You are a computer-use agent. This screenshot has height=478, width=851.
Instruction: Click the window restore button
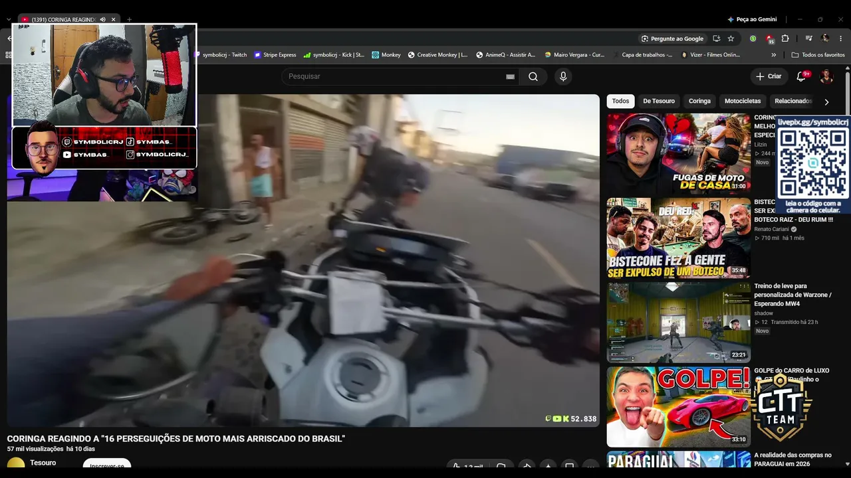pos(820,19)
